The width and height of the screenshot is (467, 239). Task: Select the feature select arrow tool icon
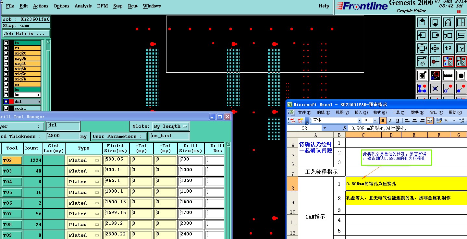click(x=422, y=76)
